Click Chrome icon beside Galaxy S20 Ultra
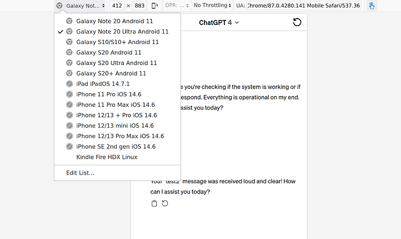Image resolution: width=401 pixels, height=239 pixels. 69,63
